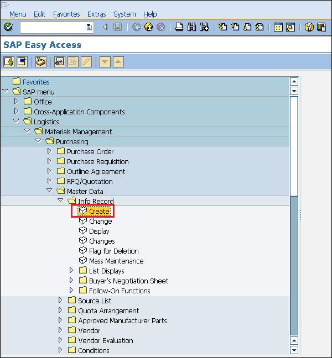
Task: Click the Add to Favorites icon
Action: click(x=60, y=62)
